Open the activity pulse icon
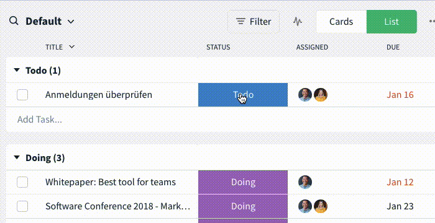 point(298,22)
